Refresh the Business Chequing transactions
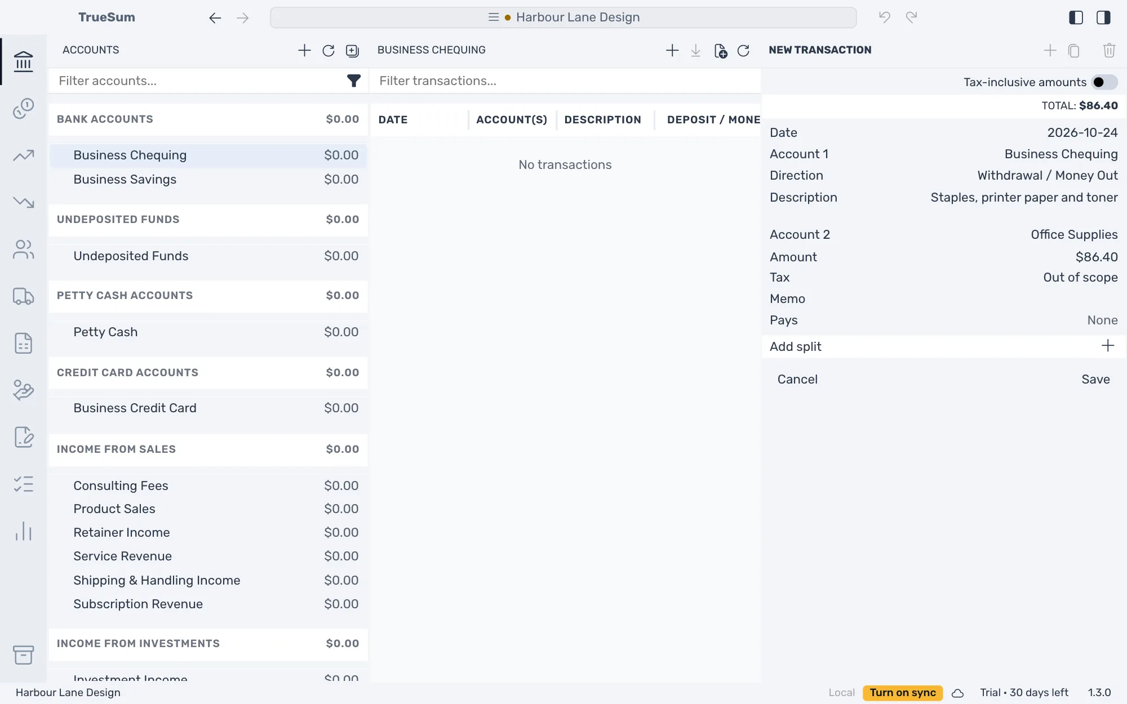The width and height of the screenshot is (1127, 704). tap(743, 51)
